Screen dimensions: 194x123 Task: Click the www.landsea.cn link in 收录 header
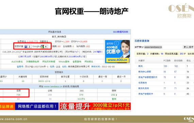pos(53,86)
